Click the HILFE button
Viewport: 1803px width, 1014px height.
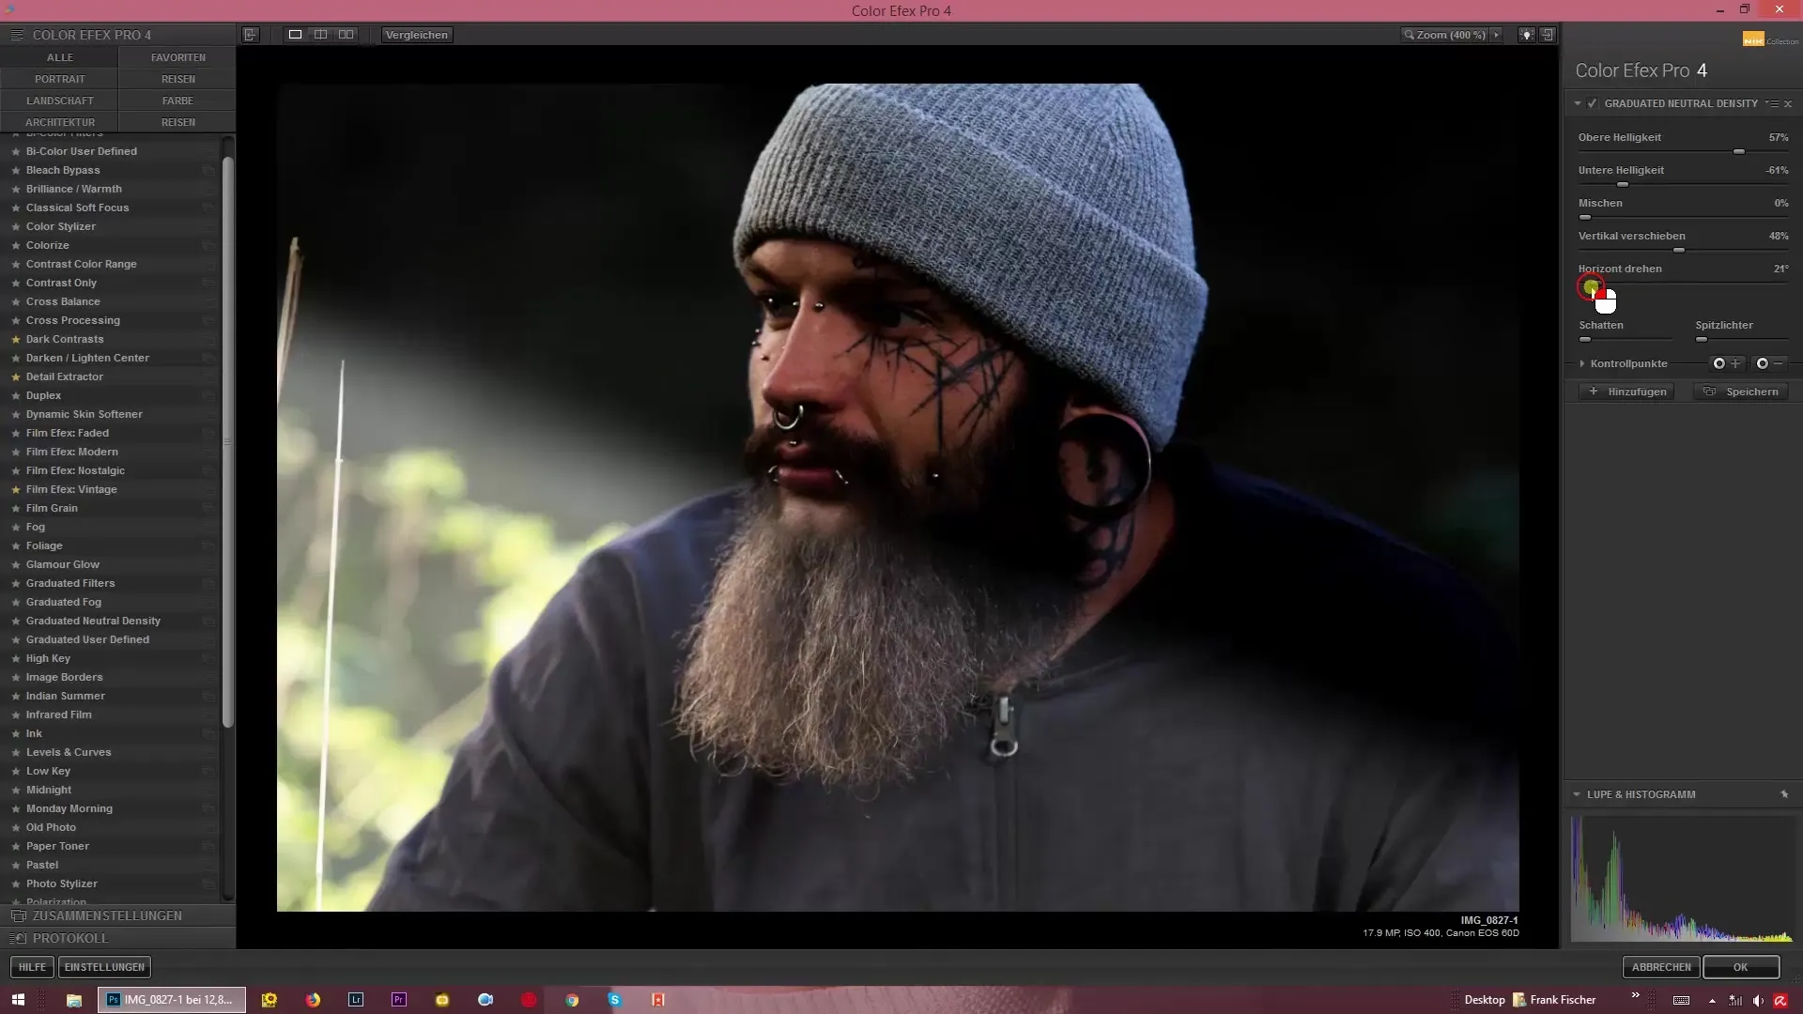[32, 967]
